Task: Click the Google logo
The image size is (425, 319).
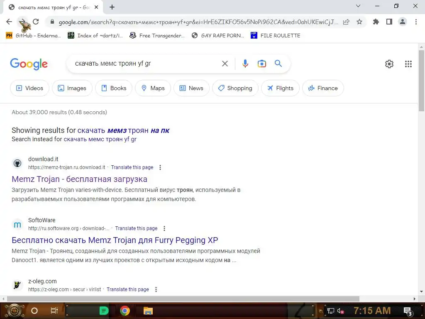Action: [29, 64]
